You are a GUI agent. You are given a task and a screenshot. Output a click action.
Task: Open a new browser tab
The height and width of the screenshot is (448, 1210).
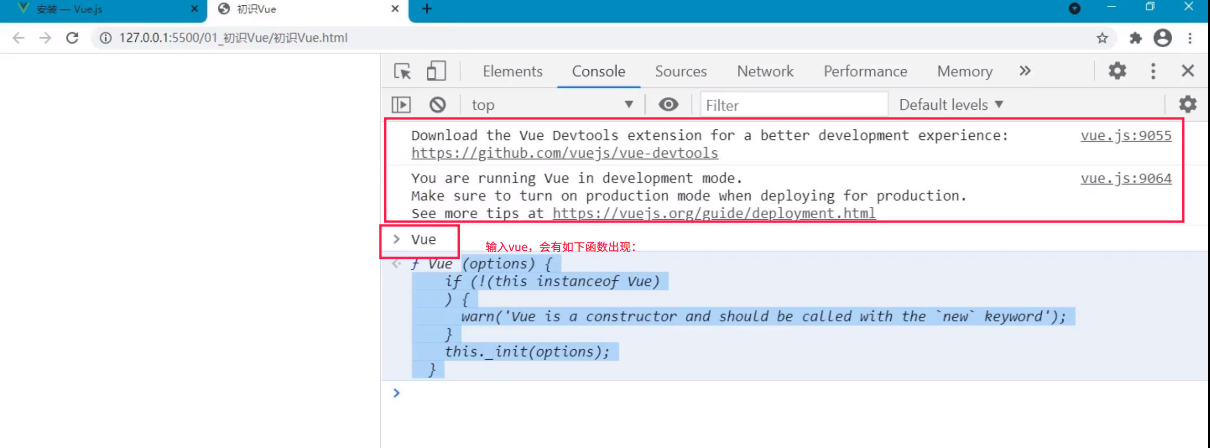[x=427, y=9]
